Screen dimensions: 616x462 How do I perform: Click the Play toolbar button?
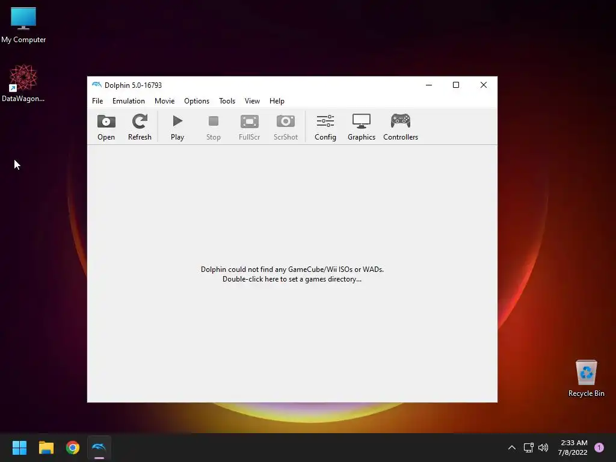coord(177,127)
